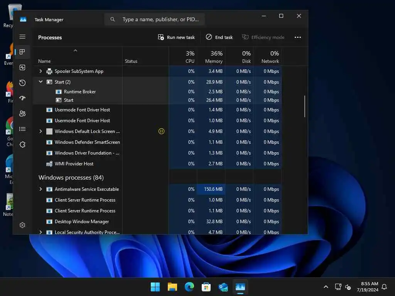
Task: Open the notification bell
Action: [x=384, y=287]
